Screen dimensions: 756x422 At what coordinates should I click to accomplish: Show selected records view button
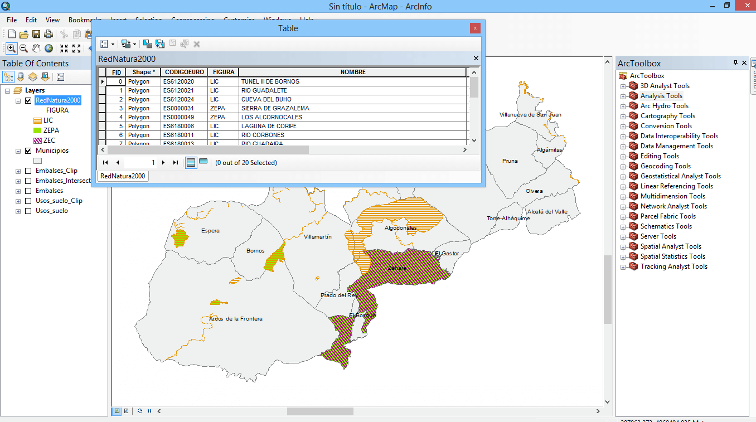[x=203, y=162]
